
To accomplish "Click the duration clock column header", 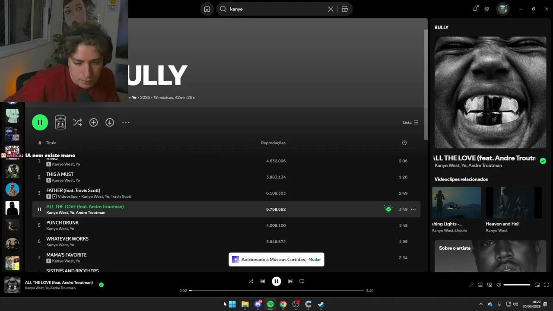I will (x=404, y=143).
